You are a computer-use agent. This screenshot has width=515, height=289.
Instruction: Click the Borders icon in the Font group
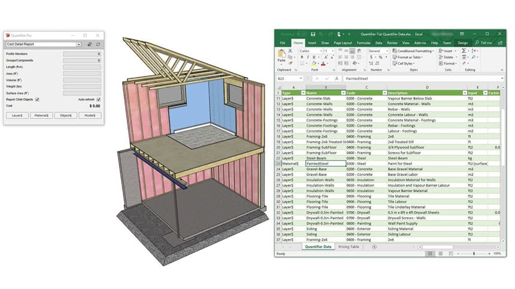[302, 63]
